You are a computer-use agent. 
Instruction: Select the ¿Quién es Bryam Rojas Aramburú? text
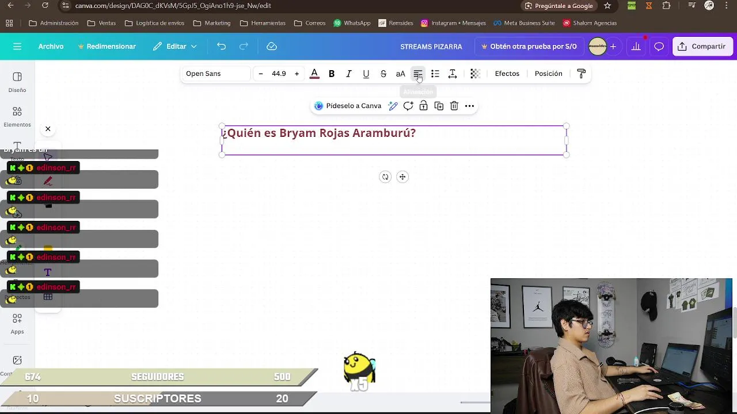[319, 133]
